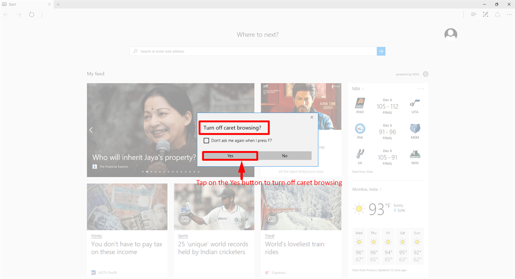Click the Memphis Grizzlies logo
The height and width of the screenshot is (279, 515).
tap(415, 128)
